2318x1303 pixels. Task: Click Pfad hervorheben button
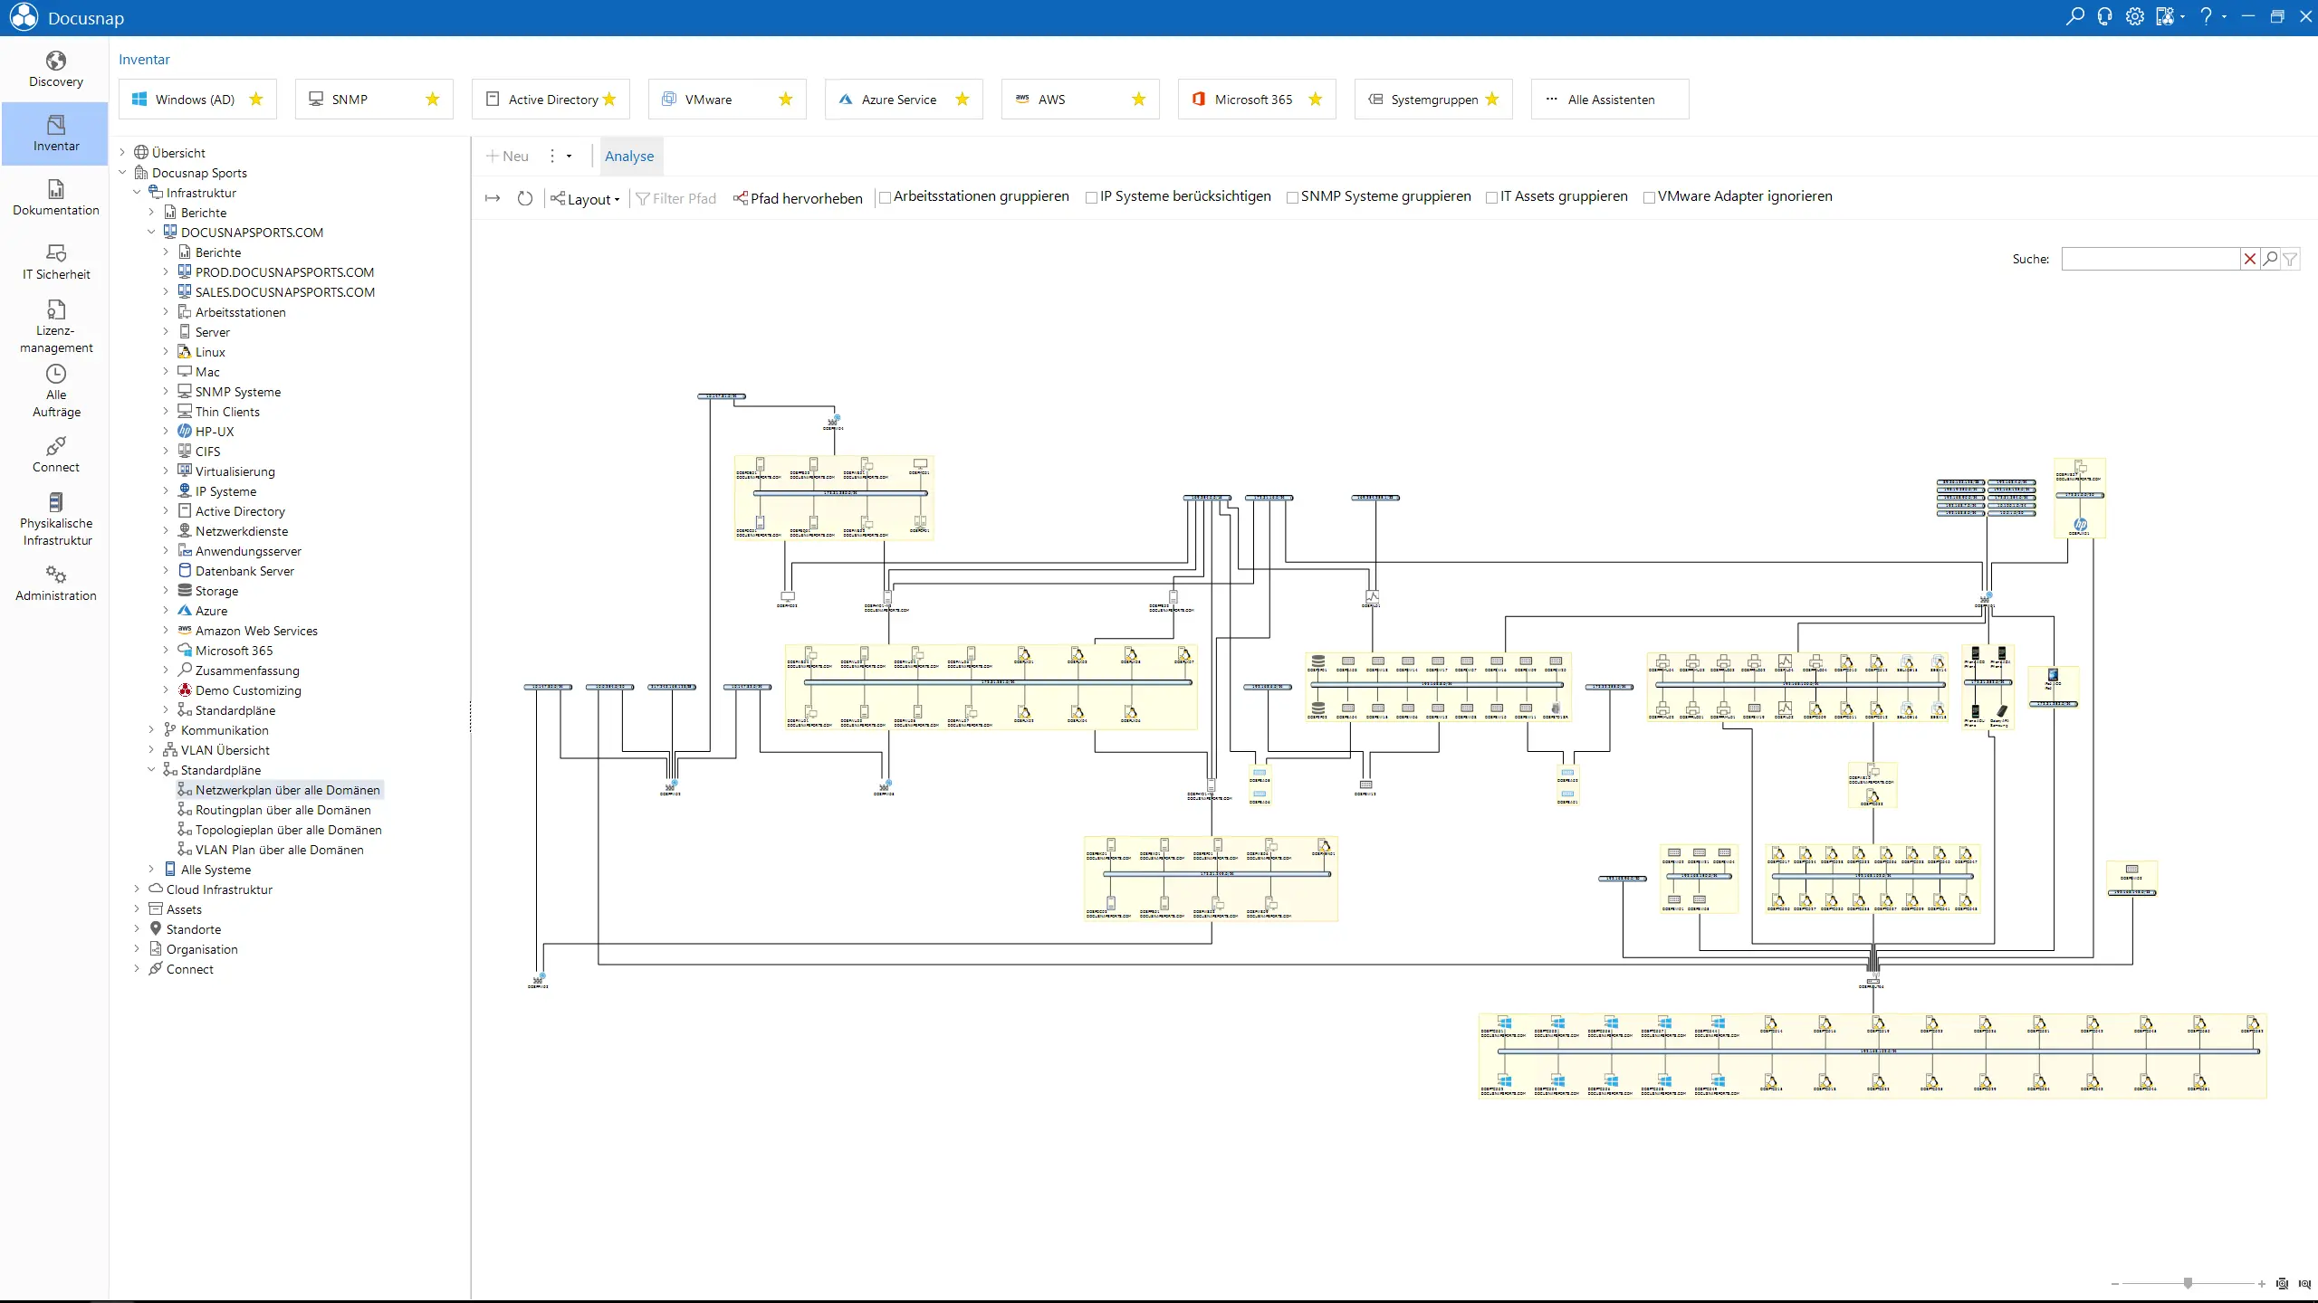pos(798,198)
